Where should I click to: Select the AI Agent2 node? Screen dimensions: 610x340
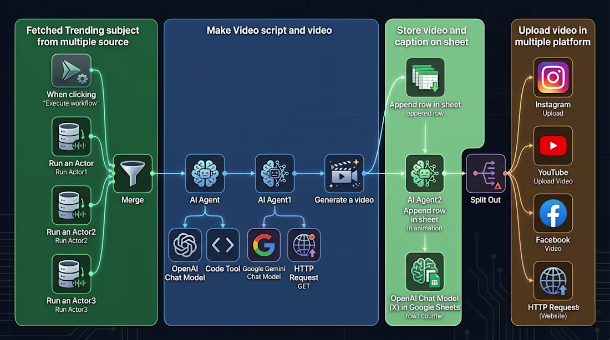click(425, 173)
